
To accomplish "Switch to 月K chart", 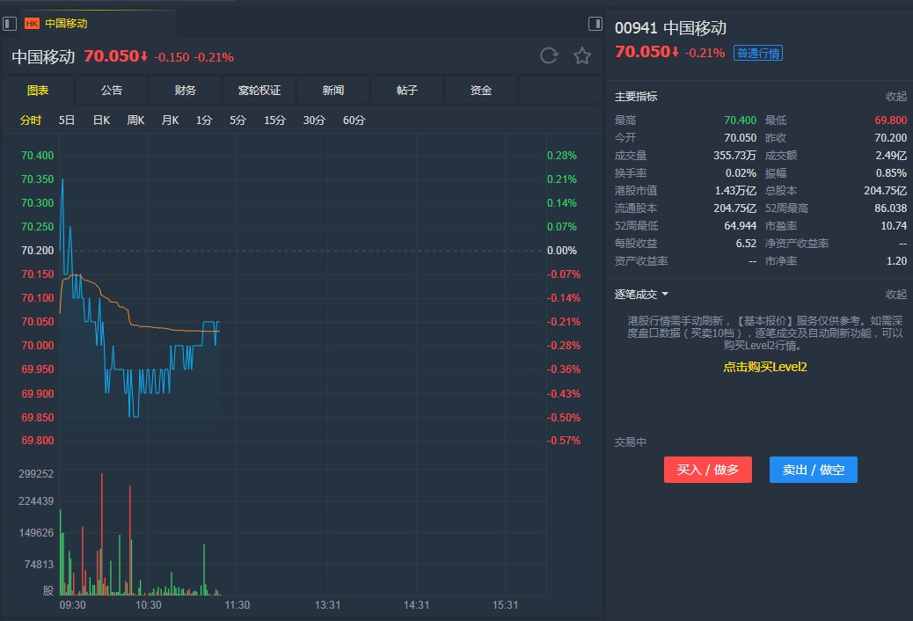I will point(170,121).
